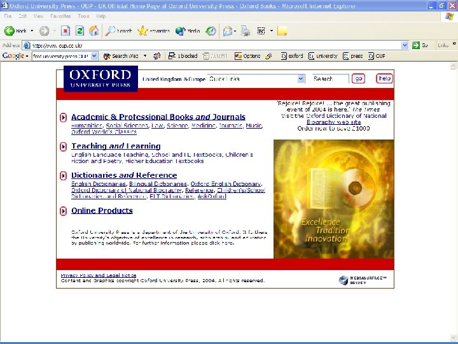458x344 pixels.
Task: Open the Help menu
Action: click(x=101, y=16)
